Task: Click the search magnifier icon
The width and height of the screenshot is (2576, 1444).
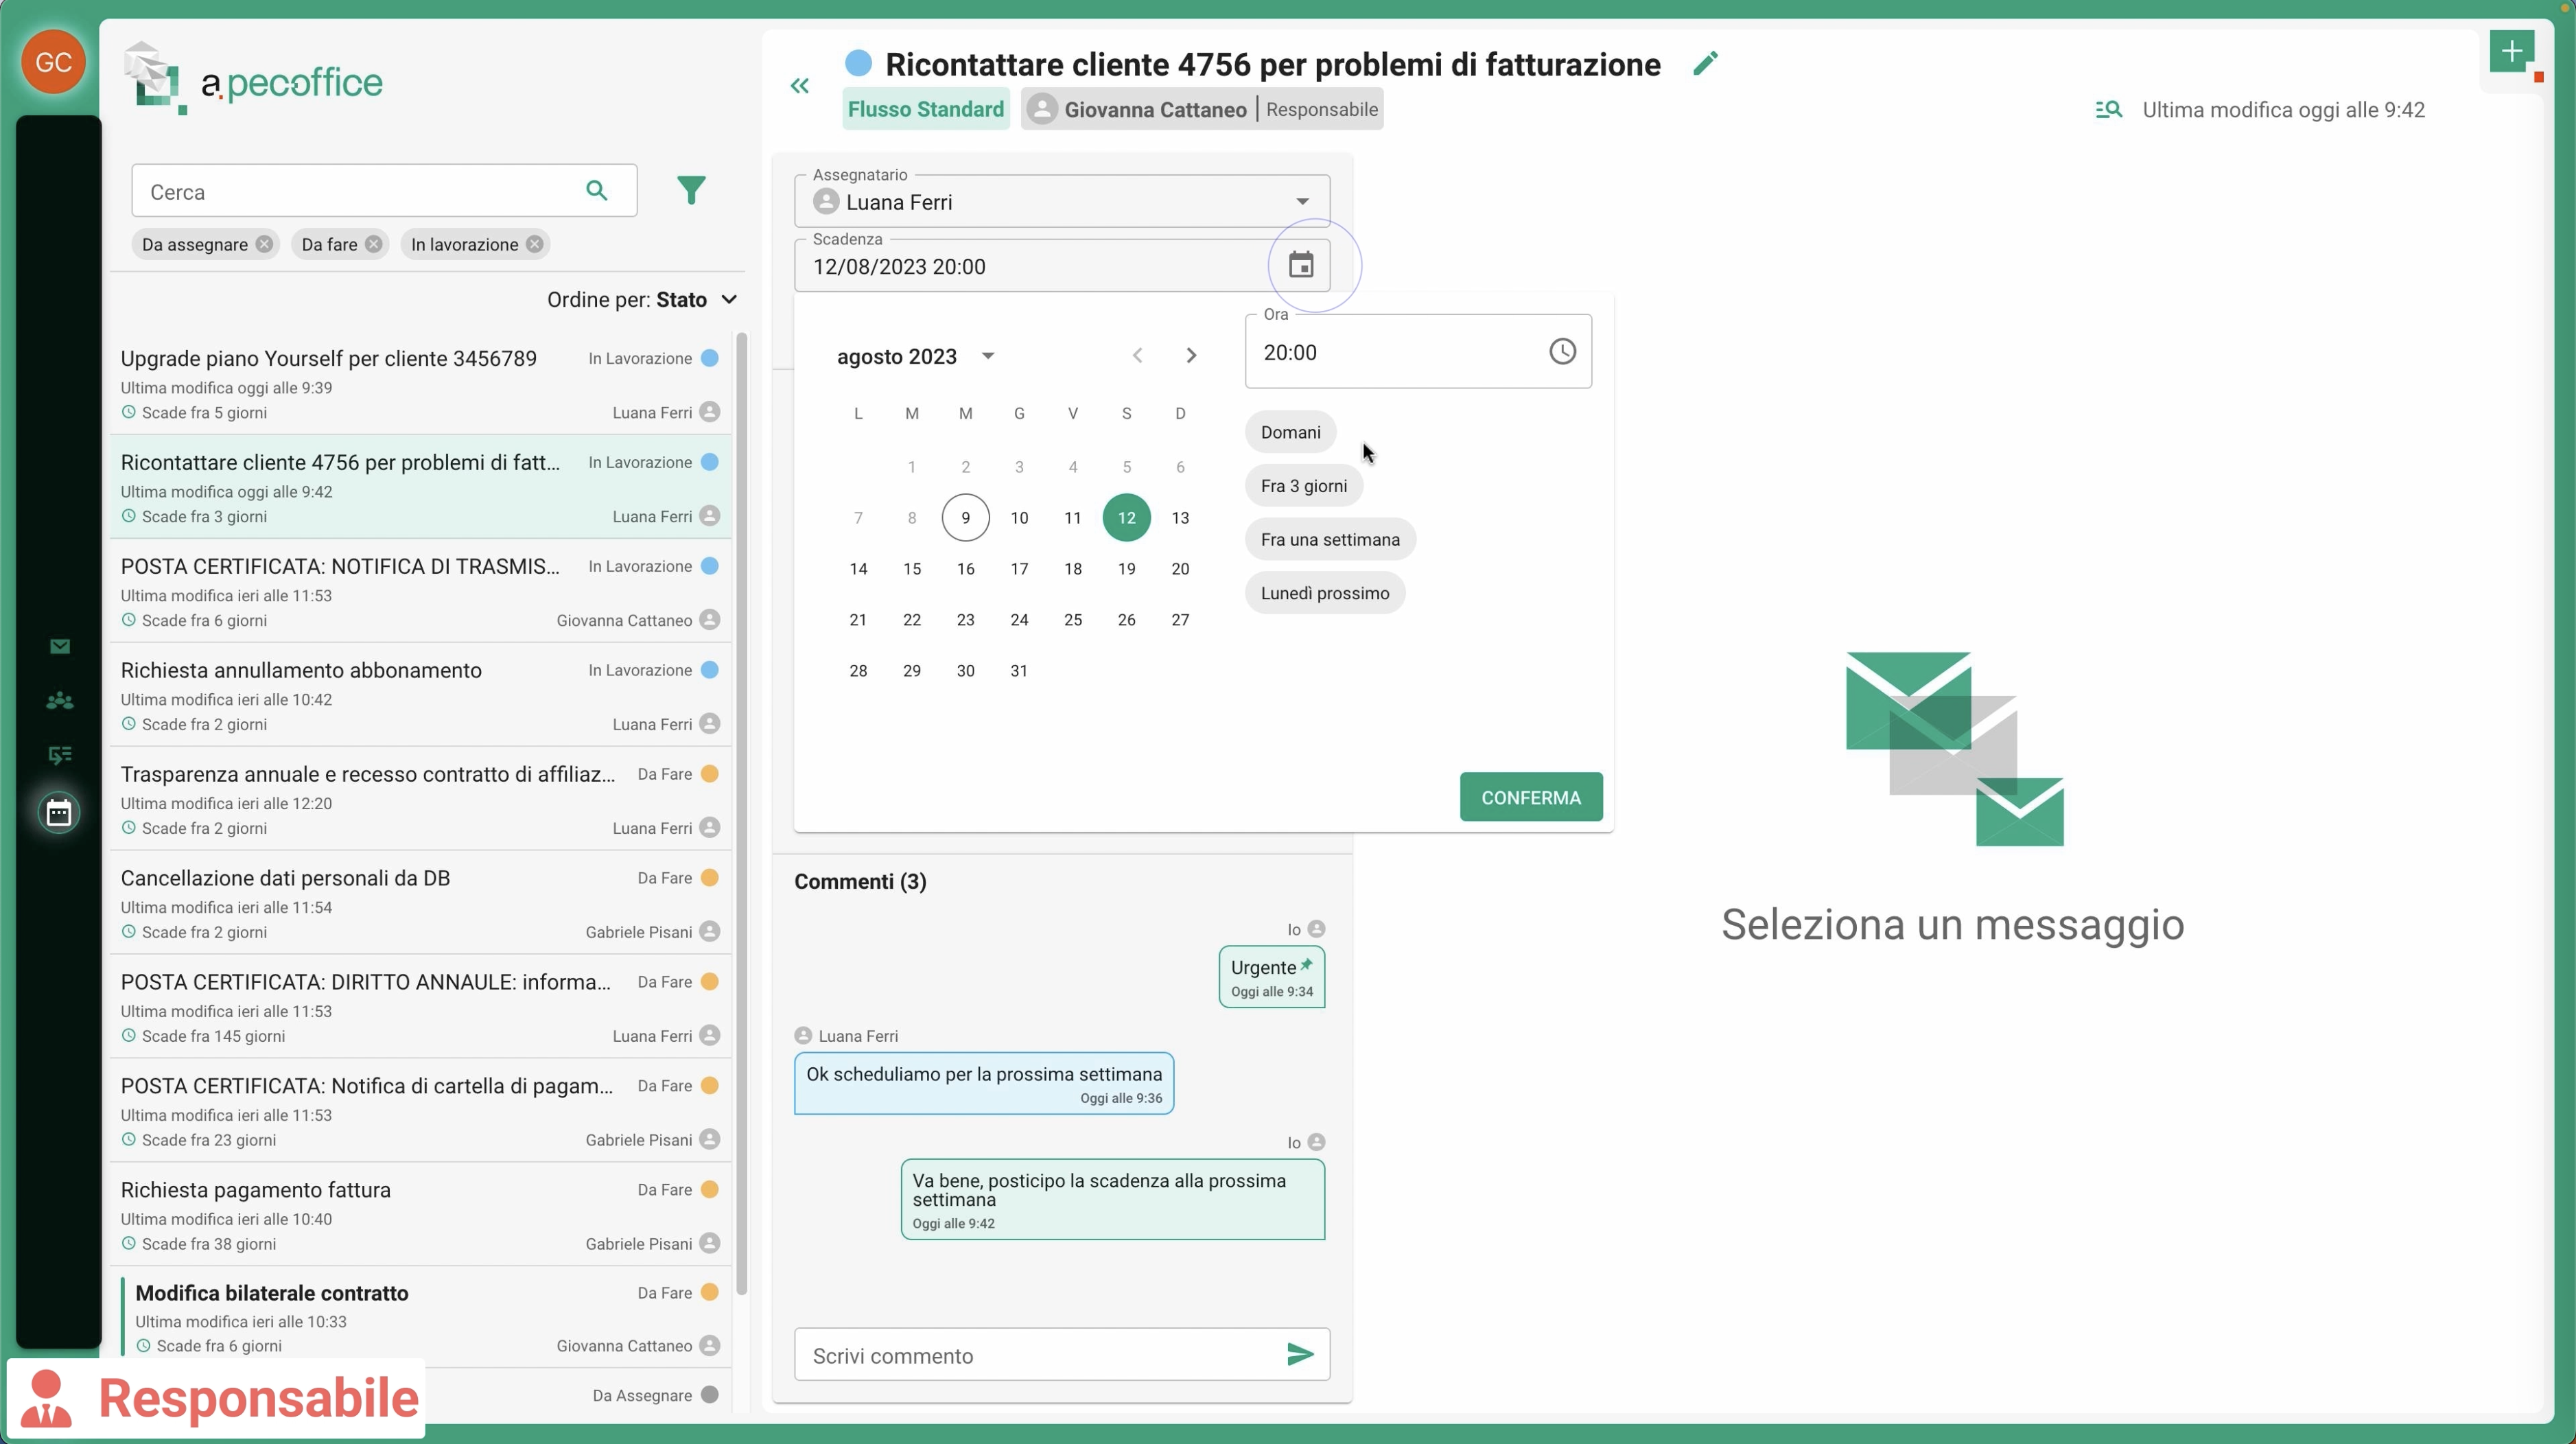Action: click(x=596, y=190)
